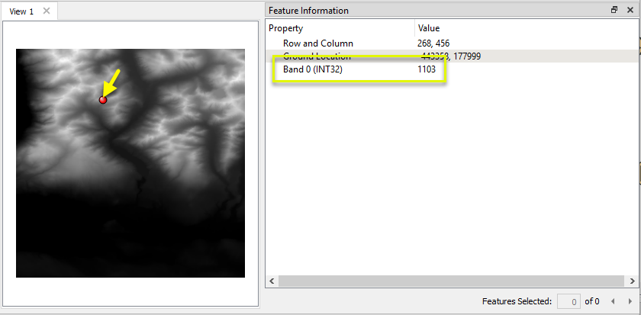The height and width of the screenshot is (315, 641).
Task: Select the Ground Location property row
Action: 452,56
